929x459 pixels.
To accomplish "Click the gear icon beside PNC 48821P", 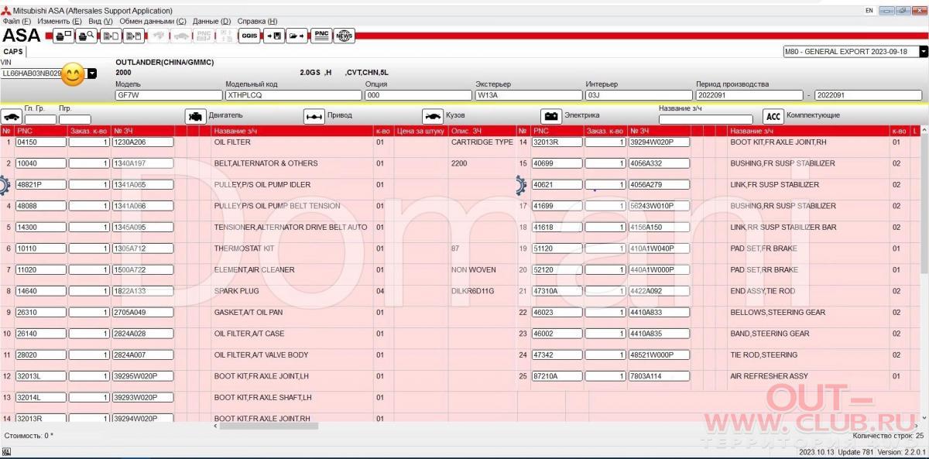I will click(x=5, y=185).
